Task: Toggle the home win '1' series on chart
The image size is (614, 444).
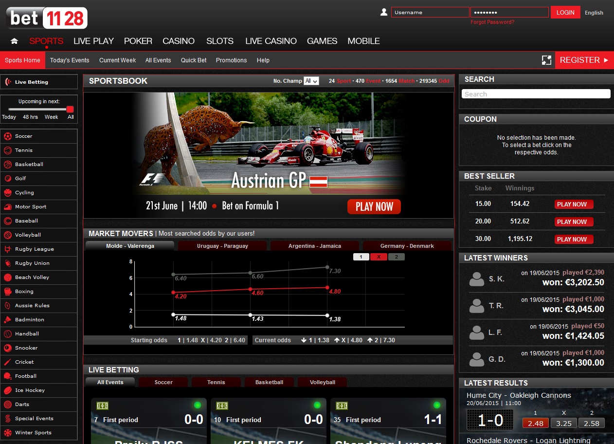Action: (x=361, y=257)
